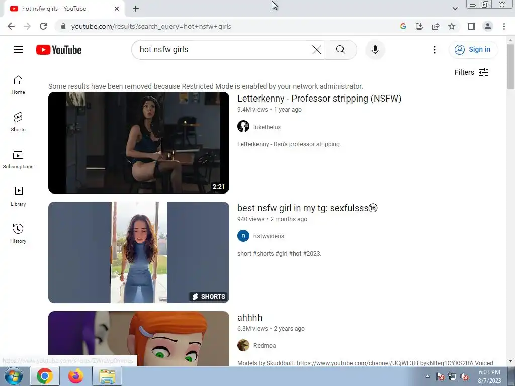This screenshot has height=386, width=515.
Task: Open the nsfwvideos channel avatar
Action: [x=243, y=236]
